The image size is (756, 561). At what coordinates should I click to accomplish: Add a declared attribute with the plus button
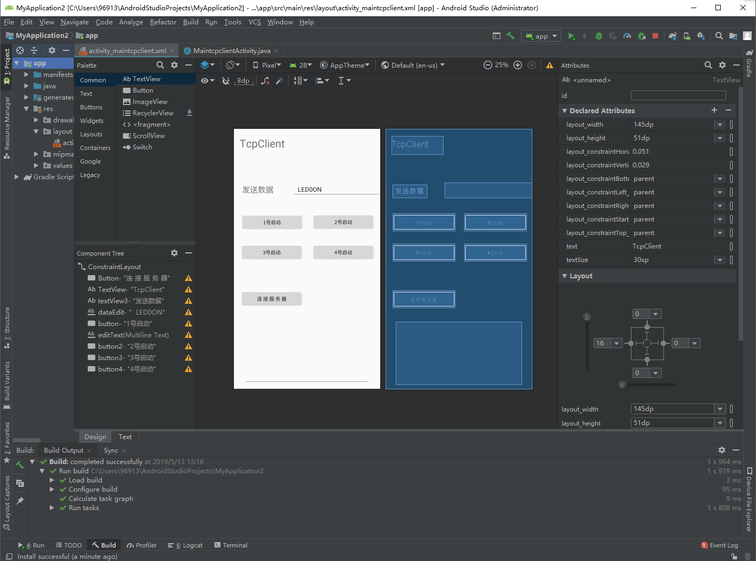coord(714,110)
